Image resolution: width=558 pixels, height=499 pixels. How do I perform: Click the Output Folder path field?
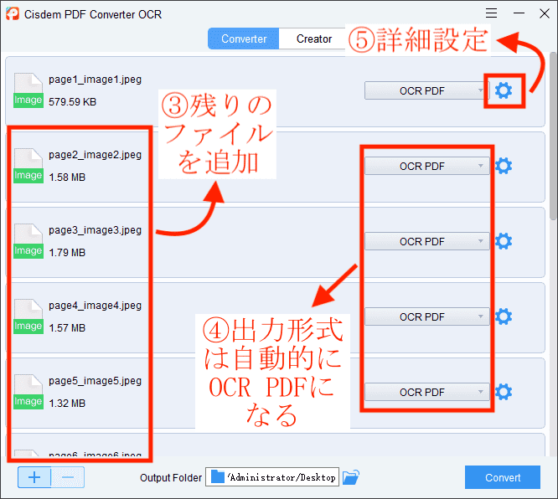click(x=272, y=477)
